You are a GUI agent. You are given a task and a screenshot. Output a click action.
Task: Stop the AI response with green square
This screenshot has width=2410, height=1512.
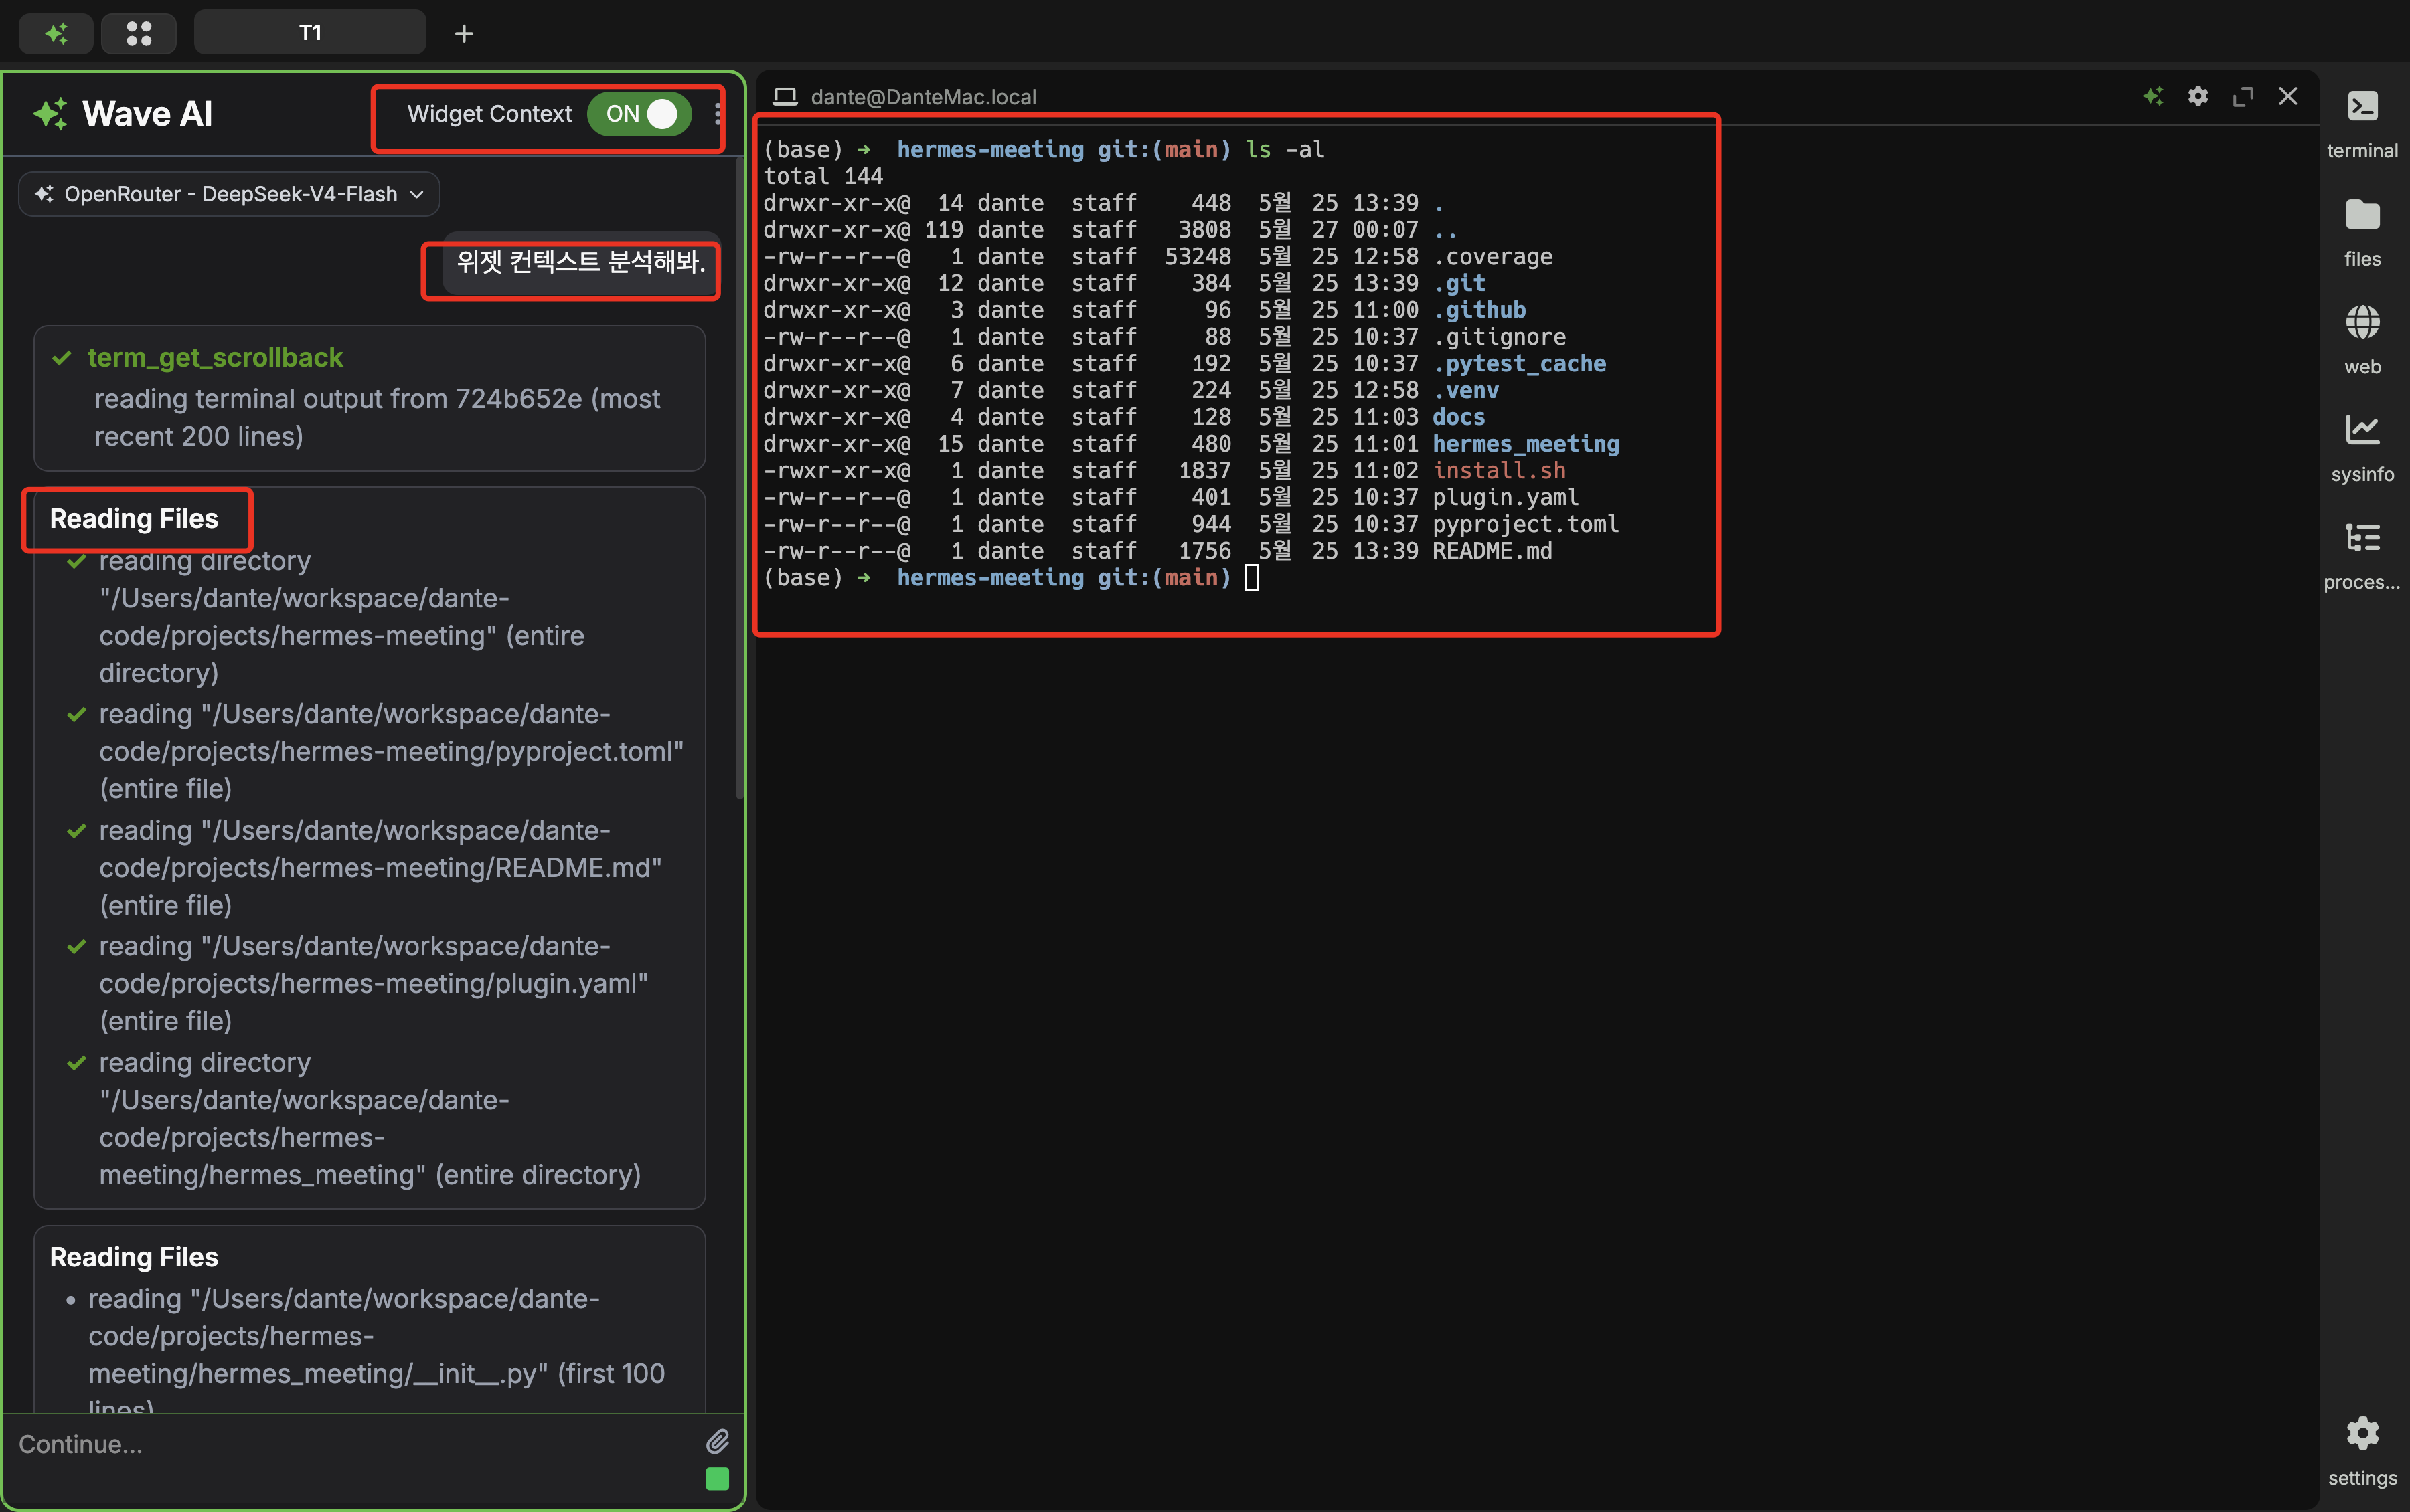(717, 1478)
